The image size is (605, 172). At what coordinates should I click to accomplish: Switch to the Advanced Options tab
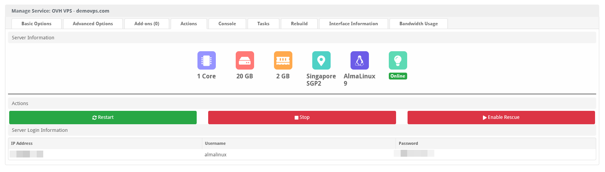(x=93, y=24)
